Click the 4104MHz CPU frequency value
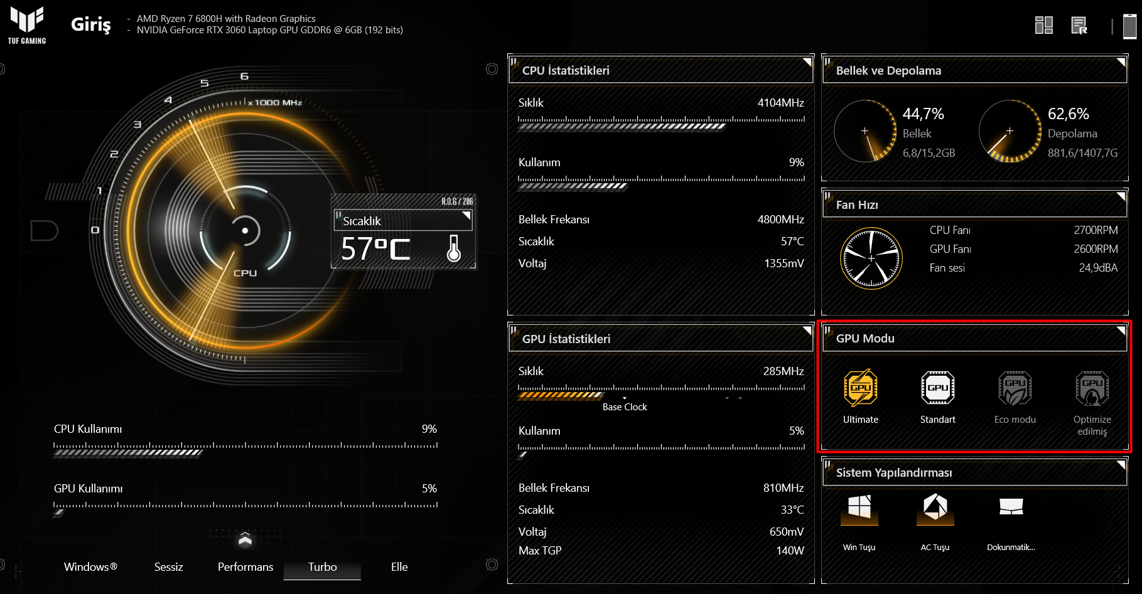This screenshot has width=1142, height=594. 780,103
